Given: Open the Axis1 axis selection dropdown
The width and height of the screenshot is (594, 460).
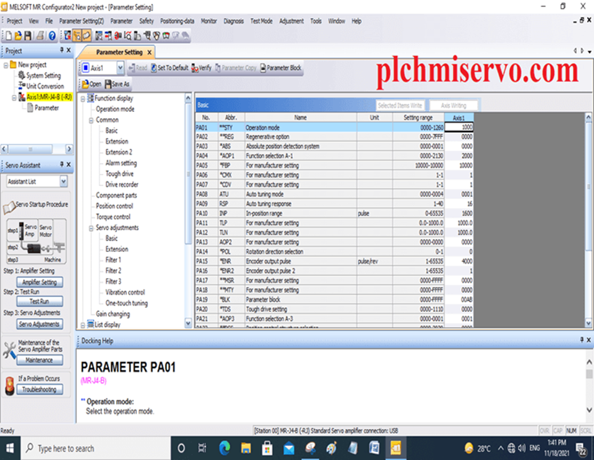Looking at the screenshot, I should click(120, 68).
